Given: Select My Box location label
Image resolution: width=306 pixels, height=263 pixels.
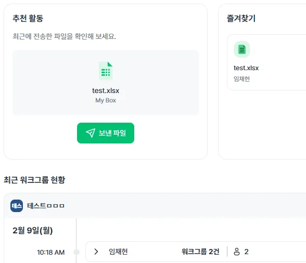Looking at the screenshot, I should click(x=106, y=100).
